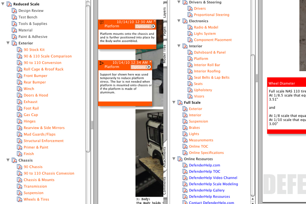
Task: Select the Seat Belts & Lap Belts bookmark
Action: tap(212, 77)
